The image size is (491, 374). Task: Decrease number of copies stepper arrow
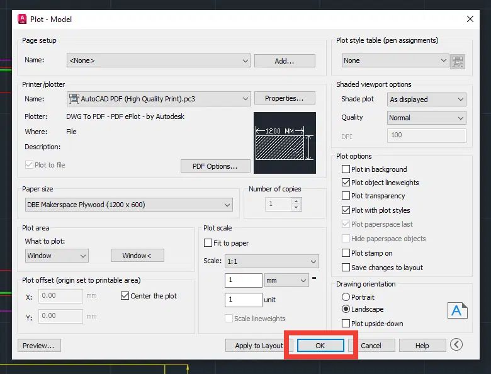point(296,207)
